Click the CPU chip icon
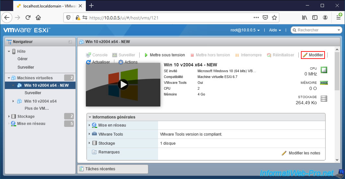345x179 pixels. (x=324, y=70)
